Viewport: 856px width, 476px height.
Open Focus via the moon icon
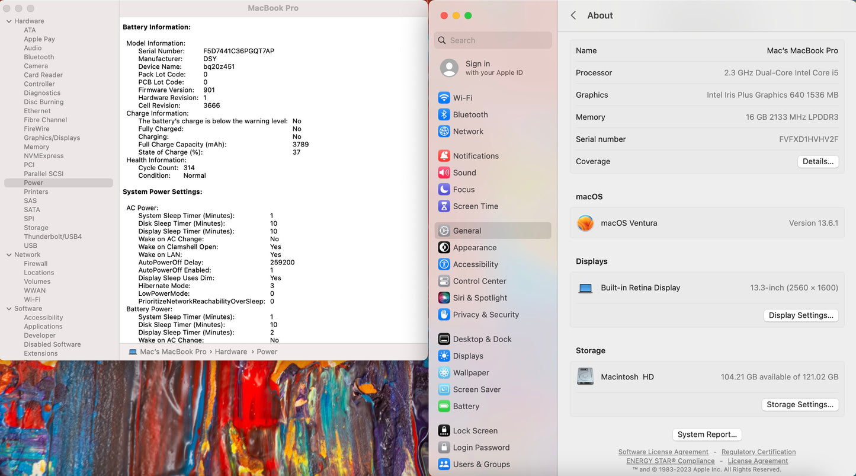tap(444, 190)
